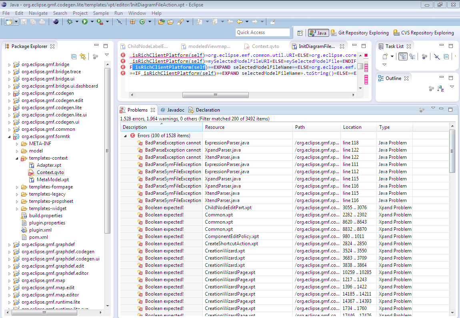
Task: Open the Search toolbar dropdown arrow
Action: 188,22
